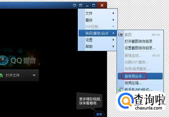169x117 pixels.
Task: Select 视频压缩 menu entry
Action: tap(140, 83)
